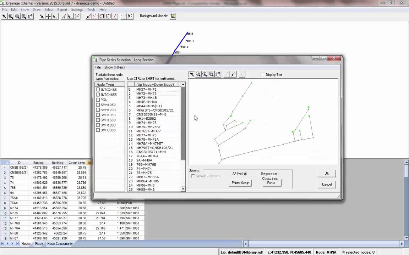Click the greyed dotted tool in main toolbar
Screen dimensions: 409x255
124,16
